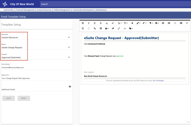Open the Module dropdown showing eSuite Change Request

coord(37,47)
